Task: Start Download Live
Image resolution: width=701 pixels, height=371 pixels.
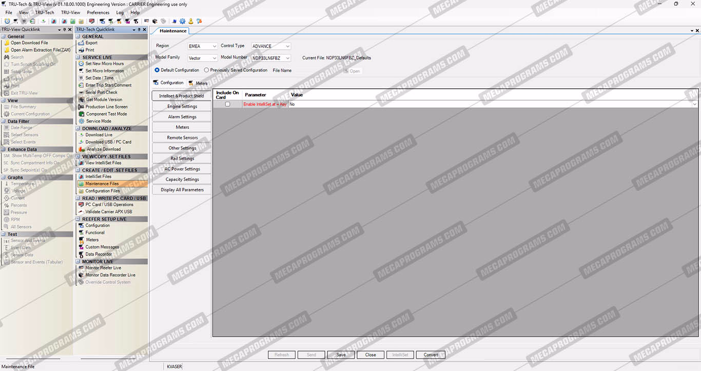Action: [x=99, y=135]
